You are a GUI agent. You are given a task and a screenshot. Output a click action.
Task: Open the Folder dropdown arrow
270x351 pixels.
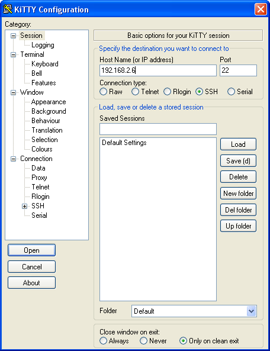[252, 311]
